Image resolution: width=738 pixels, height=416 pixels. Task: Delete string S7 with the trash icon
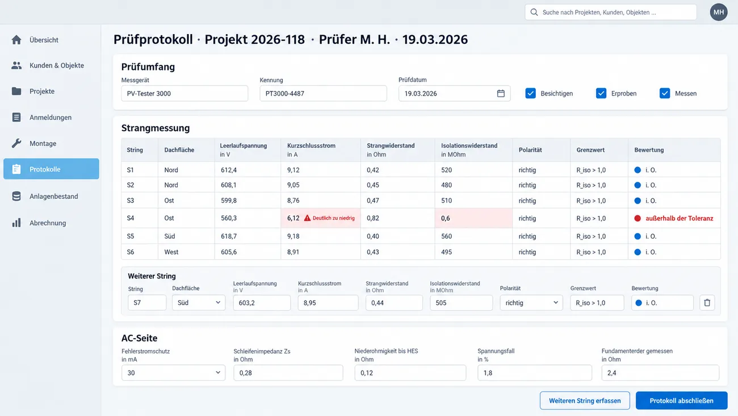707,303
